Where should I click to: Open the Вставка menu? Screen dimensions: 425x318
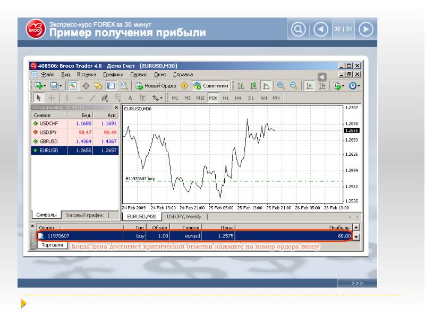tap(87, 74)
